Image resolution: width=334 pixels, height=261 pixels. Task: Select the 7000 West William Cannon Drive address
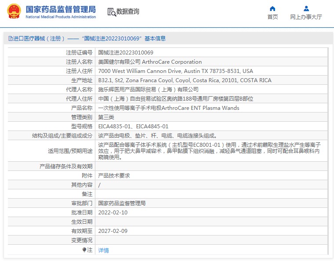175,71
